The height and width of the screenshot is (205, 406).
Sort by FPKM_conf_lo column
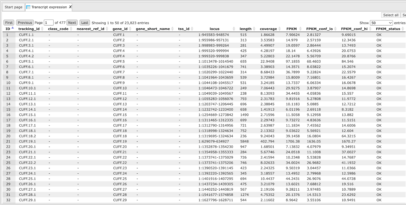click(x=319, y=29)
